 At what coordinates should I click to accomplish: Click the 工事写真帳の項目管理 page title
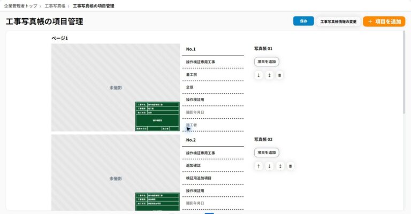(44, 21)
